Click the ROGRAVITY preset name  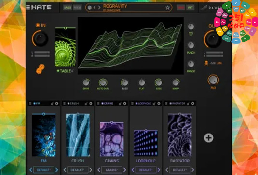pos(115,6)
